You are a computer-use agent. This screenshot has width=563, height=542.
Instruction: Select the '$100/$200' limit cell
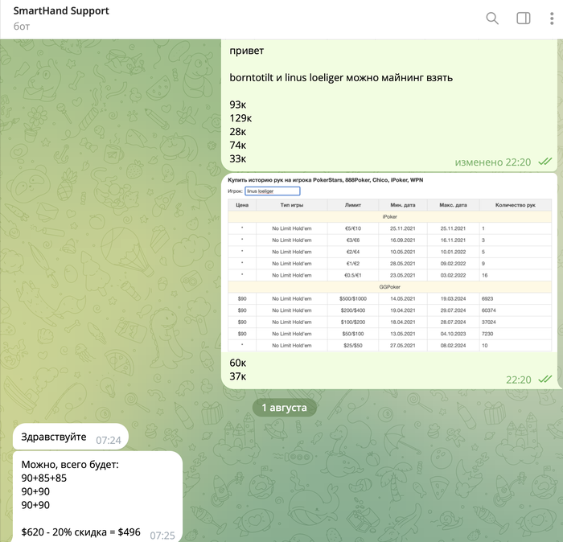353,322
